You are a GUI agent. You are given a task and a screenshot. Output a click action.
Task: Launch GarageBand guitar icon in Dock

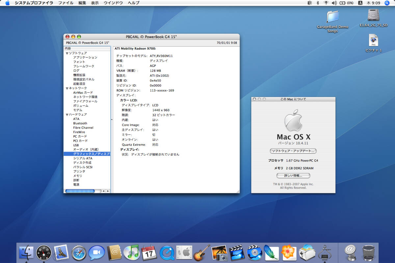[x=201, y=253]
